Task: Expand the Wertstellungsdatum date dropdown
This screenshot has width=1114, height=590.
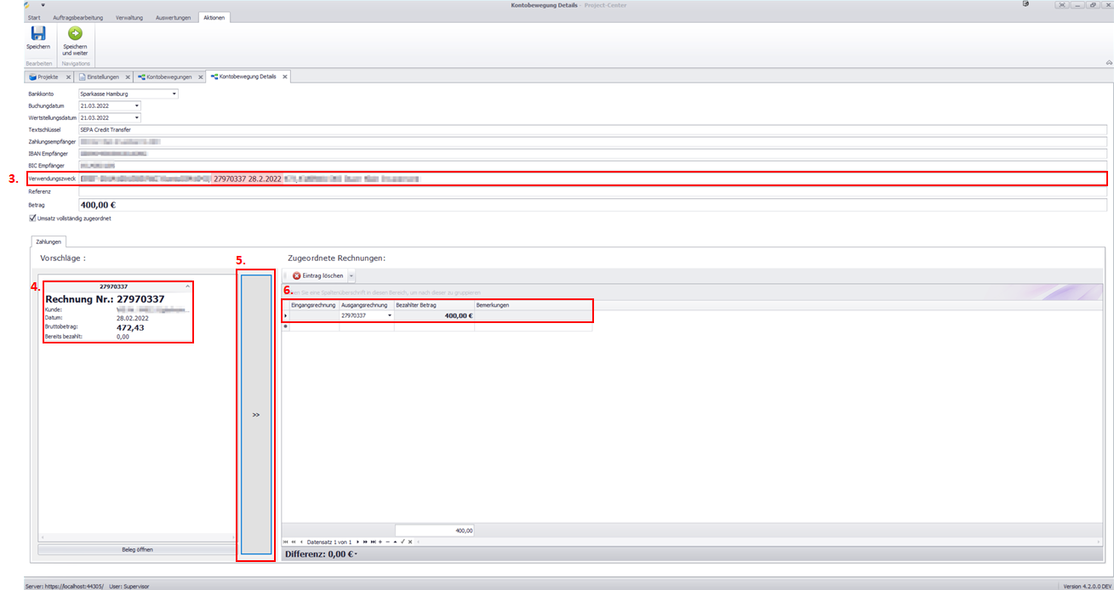Action: point(136,117)
